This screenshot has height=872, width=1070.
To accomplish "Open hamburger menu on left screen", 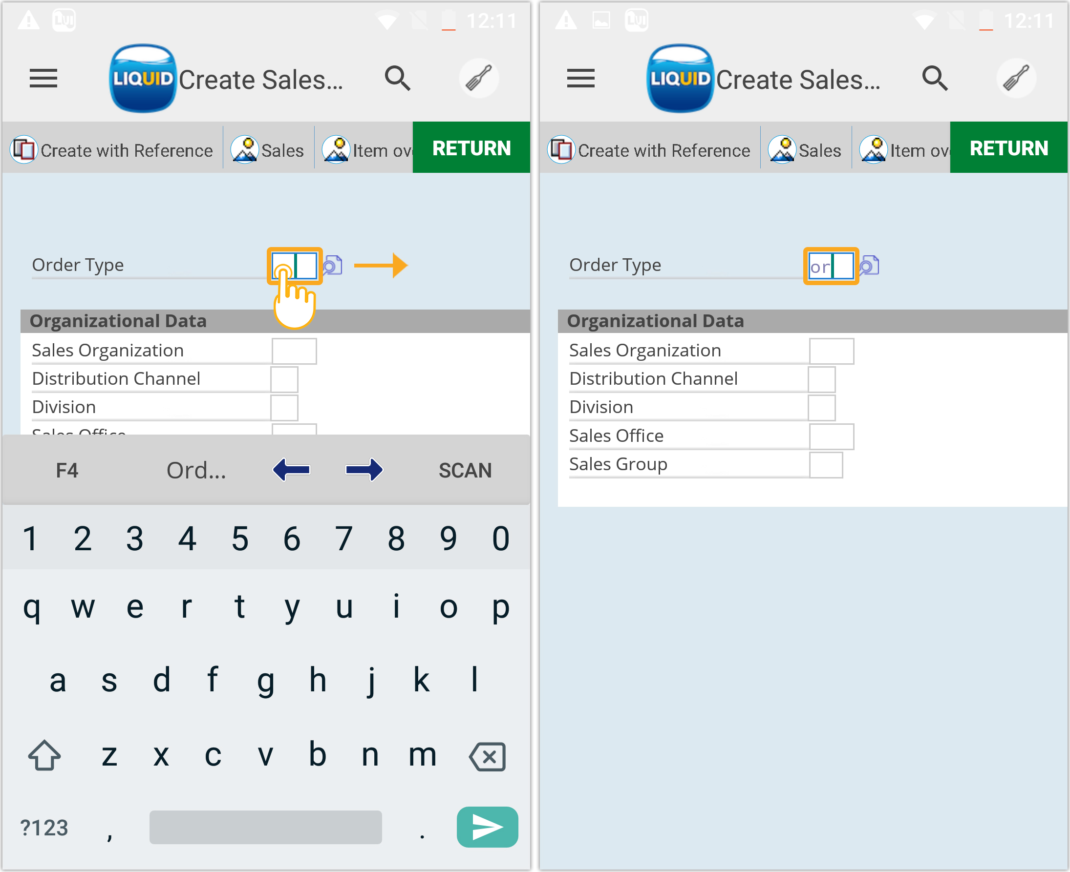I will click(43, 78).
